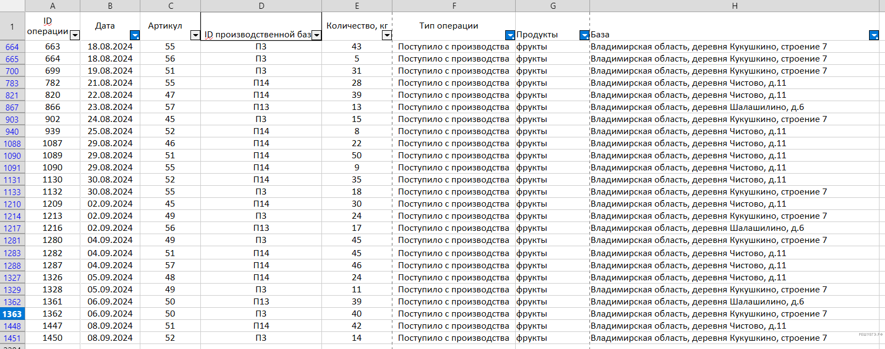Select the date cell 25.08.2024
Viewport: 885px width, 349px height.
110,131
